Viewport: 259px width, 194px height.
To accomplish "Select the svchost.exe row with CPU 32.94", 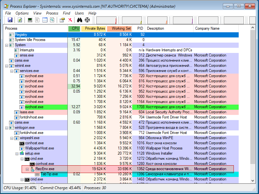I will pos(121,86).
